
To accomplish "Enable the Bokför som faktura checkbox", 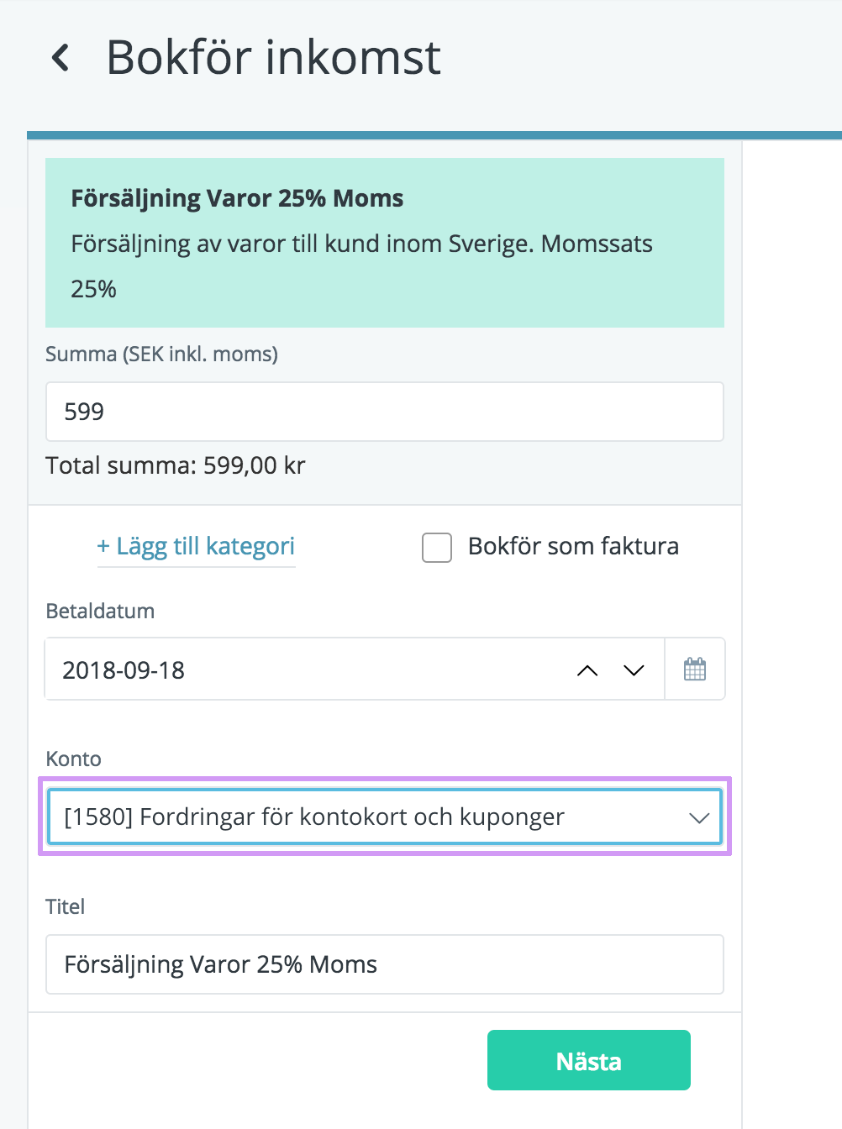I will point(437,548).
